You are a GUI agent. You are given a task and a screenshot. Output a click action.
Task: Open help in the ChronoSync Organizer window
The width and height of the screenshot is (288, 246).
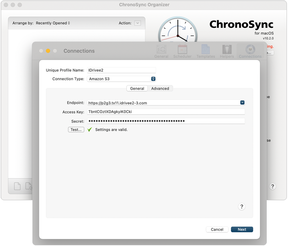coord(273,187)
